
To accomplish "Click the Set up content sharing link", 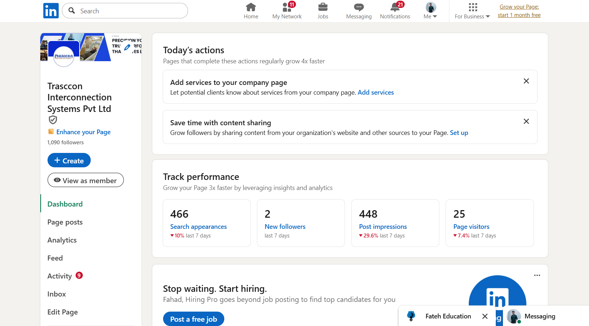I will click(459, 133).
